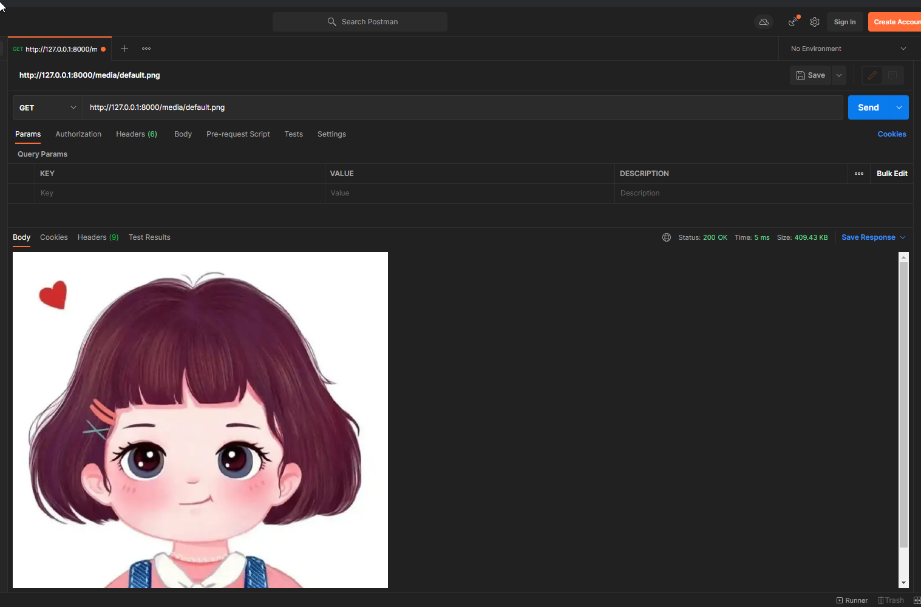Open the request Settings tab
921x607 pixels.
coord(331,134)
